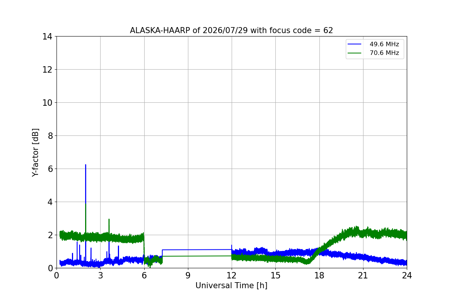Select the 49.6 MHz legend label
The image size is (452, 301).
[x=384, y=44]
